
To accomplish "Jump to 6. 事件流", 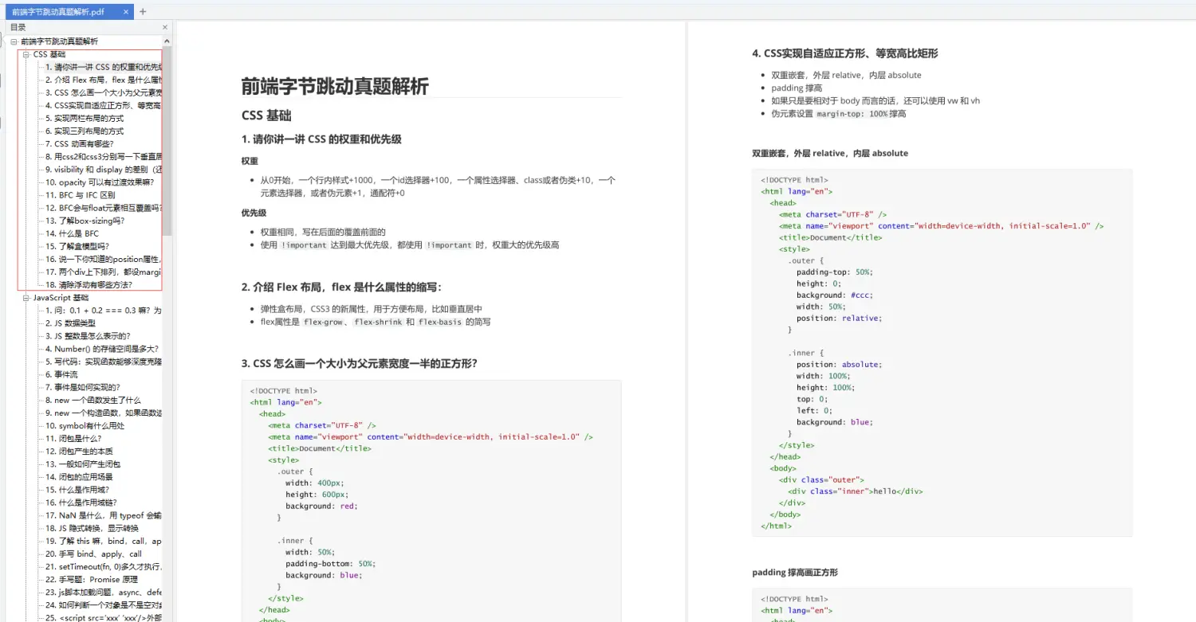I will tap(61, 374).
